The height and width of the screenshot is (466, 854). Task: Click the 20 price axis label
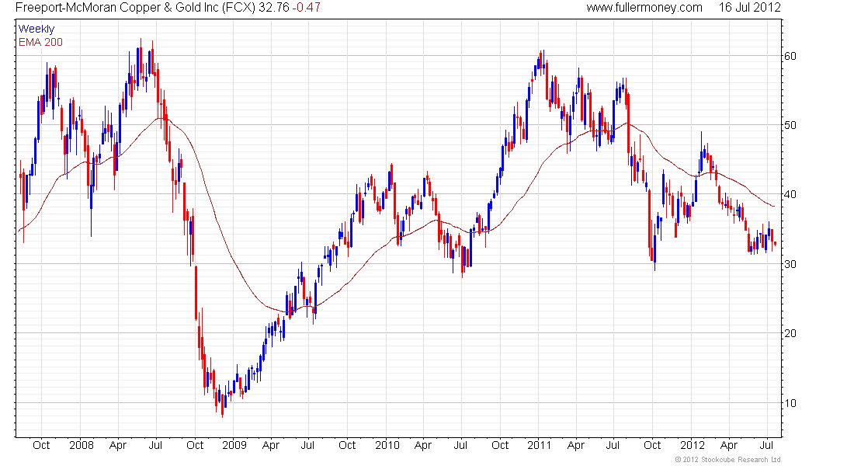(790, 333)
